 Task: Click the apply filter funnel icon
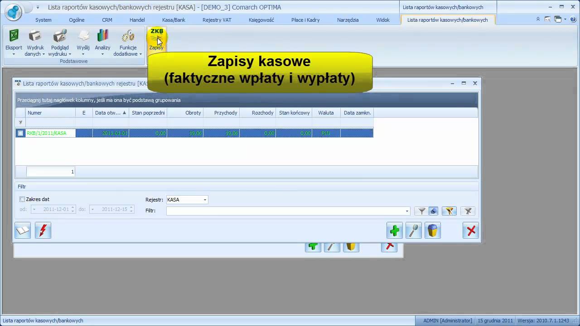coord(422,211)
